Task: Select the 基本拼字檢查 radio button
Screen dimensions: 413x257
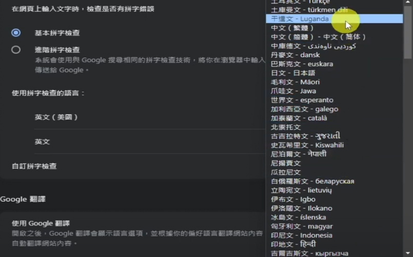Action: [16, 33]
